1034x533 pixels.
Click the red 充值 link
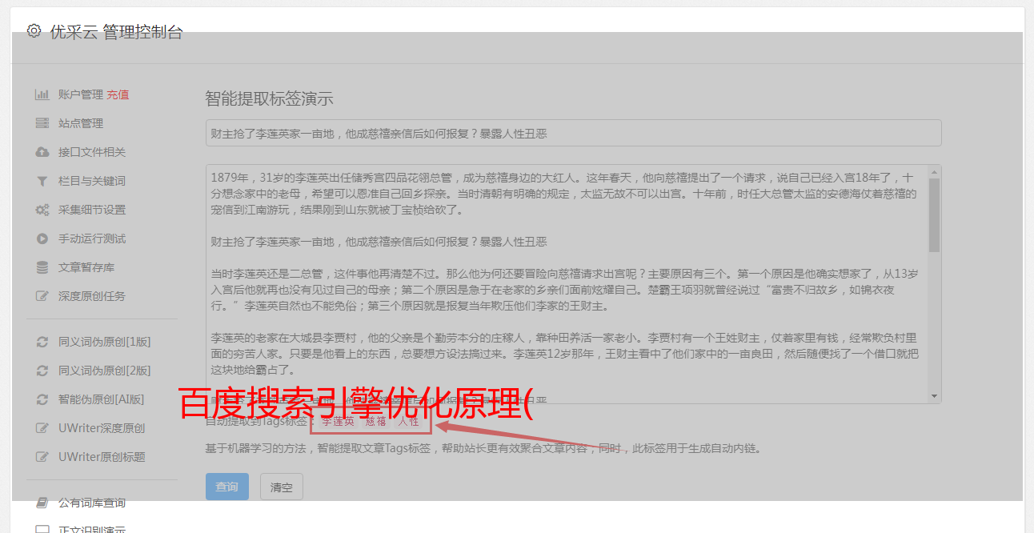point(118,94)
